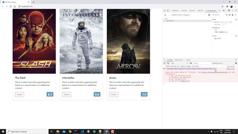Click the inspect matching DOM element eye icon

[x=229, y=15]
